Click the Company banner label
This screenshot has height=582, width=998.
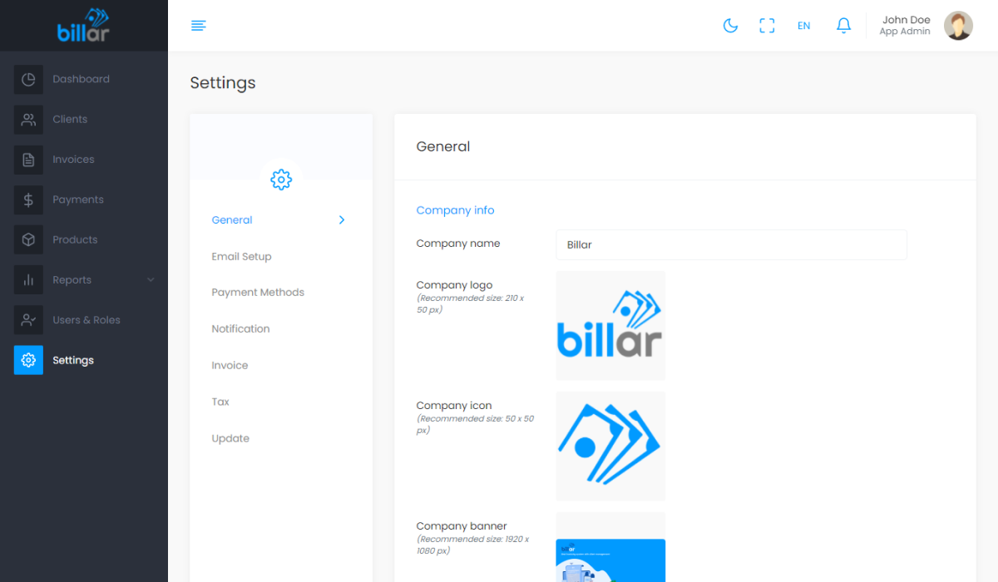pyautogui.click(x=462, y=526)
